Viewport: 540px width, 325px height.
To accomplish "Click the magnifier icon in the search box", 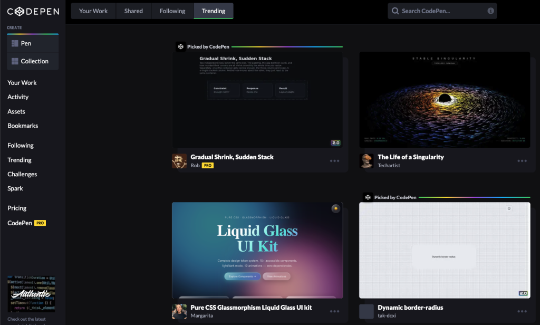I will [x=396, y=11].
